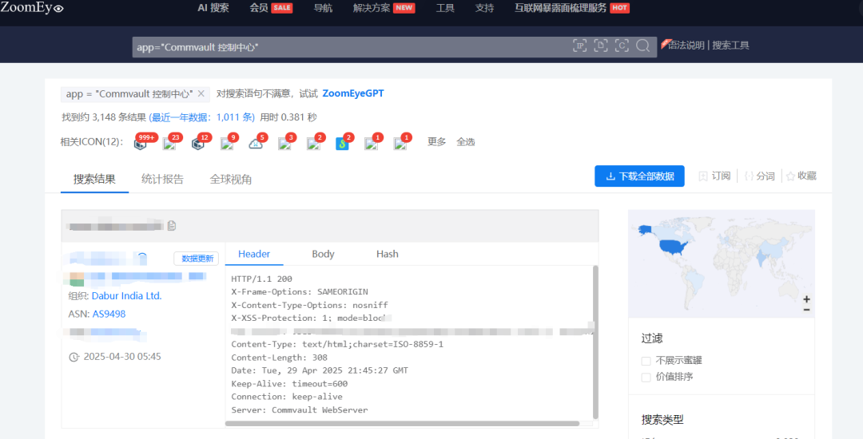Switch to 统计报告 tab

pos(162,179)
